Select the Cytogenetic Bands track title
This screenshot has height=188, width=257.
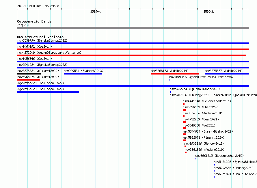pos(34,21)
